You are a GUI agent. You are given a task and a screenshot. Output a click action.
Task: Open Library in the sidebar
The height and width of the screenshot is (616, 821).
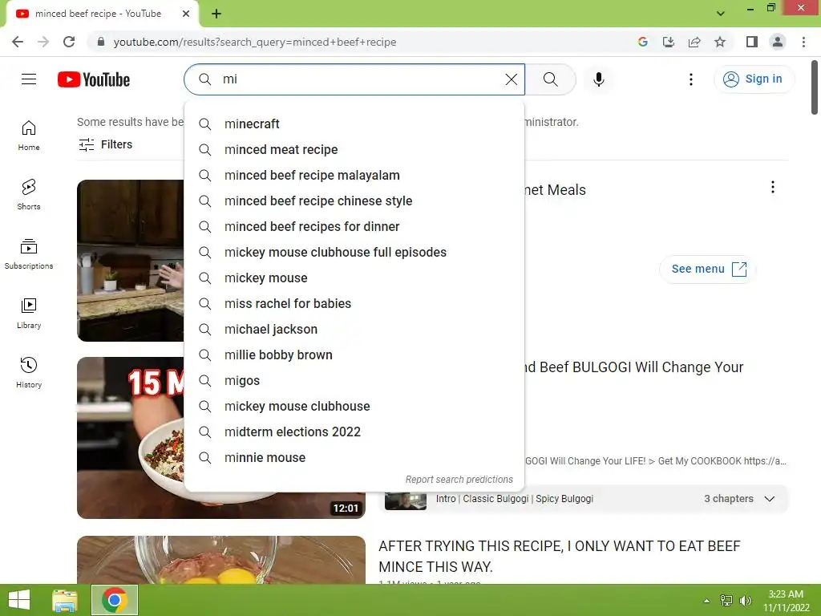[29, 314]
